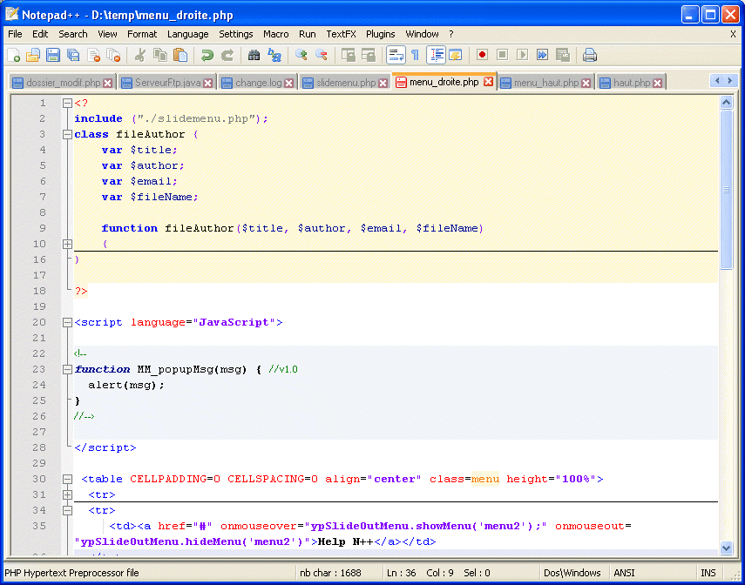Close the ServeurFtp.java tab
The height and width of the screenshot is (585, 745).
click(x=207, y=82)
